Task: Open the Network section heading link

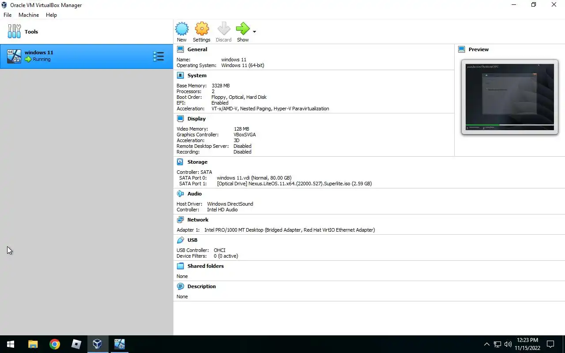Action: [198, 220]
